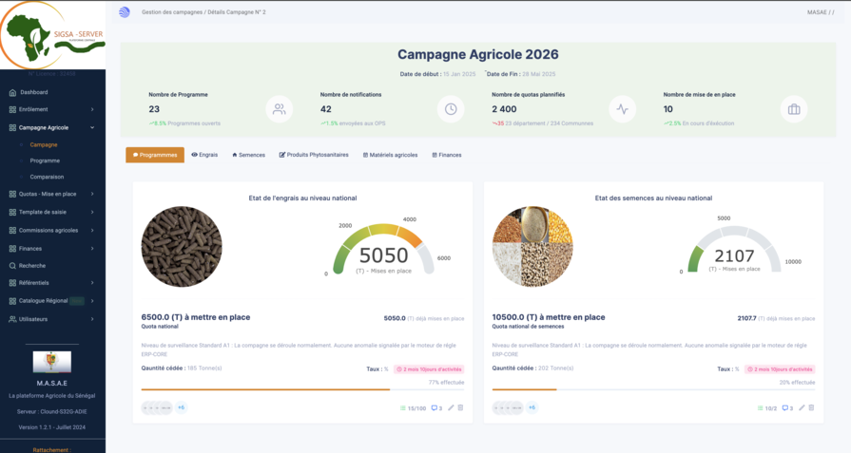Open comments icon on the engrais card
This screenshot has width=851, height=453.
[436, 408]
